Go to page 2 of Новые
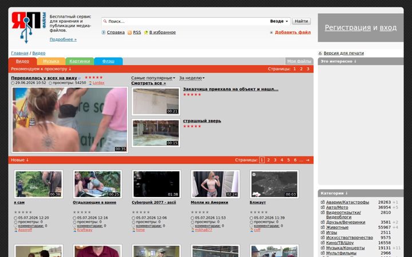Viewport: 412px width, 257px height. coord(268,160)
